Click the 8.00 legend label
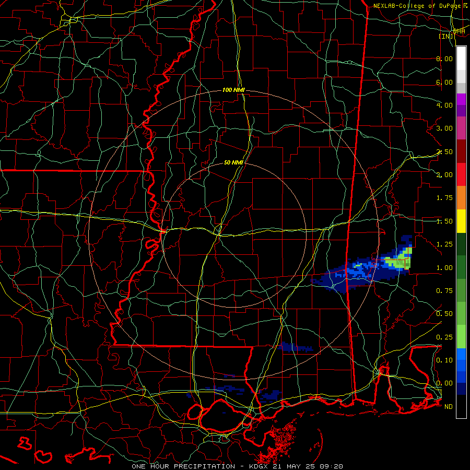The width and height of the screenshot is (470, 470). [x=444, y=58]
